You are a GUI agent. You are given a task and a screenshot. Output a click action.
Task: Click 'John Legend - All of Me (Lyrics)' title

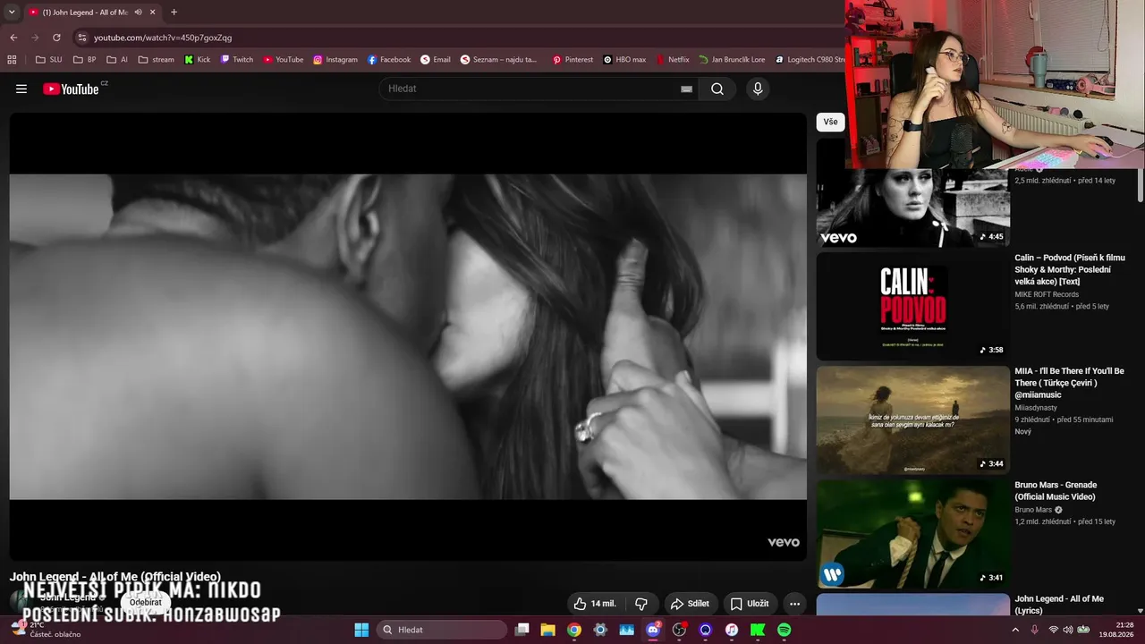[1059, 605]
